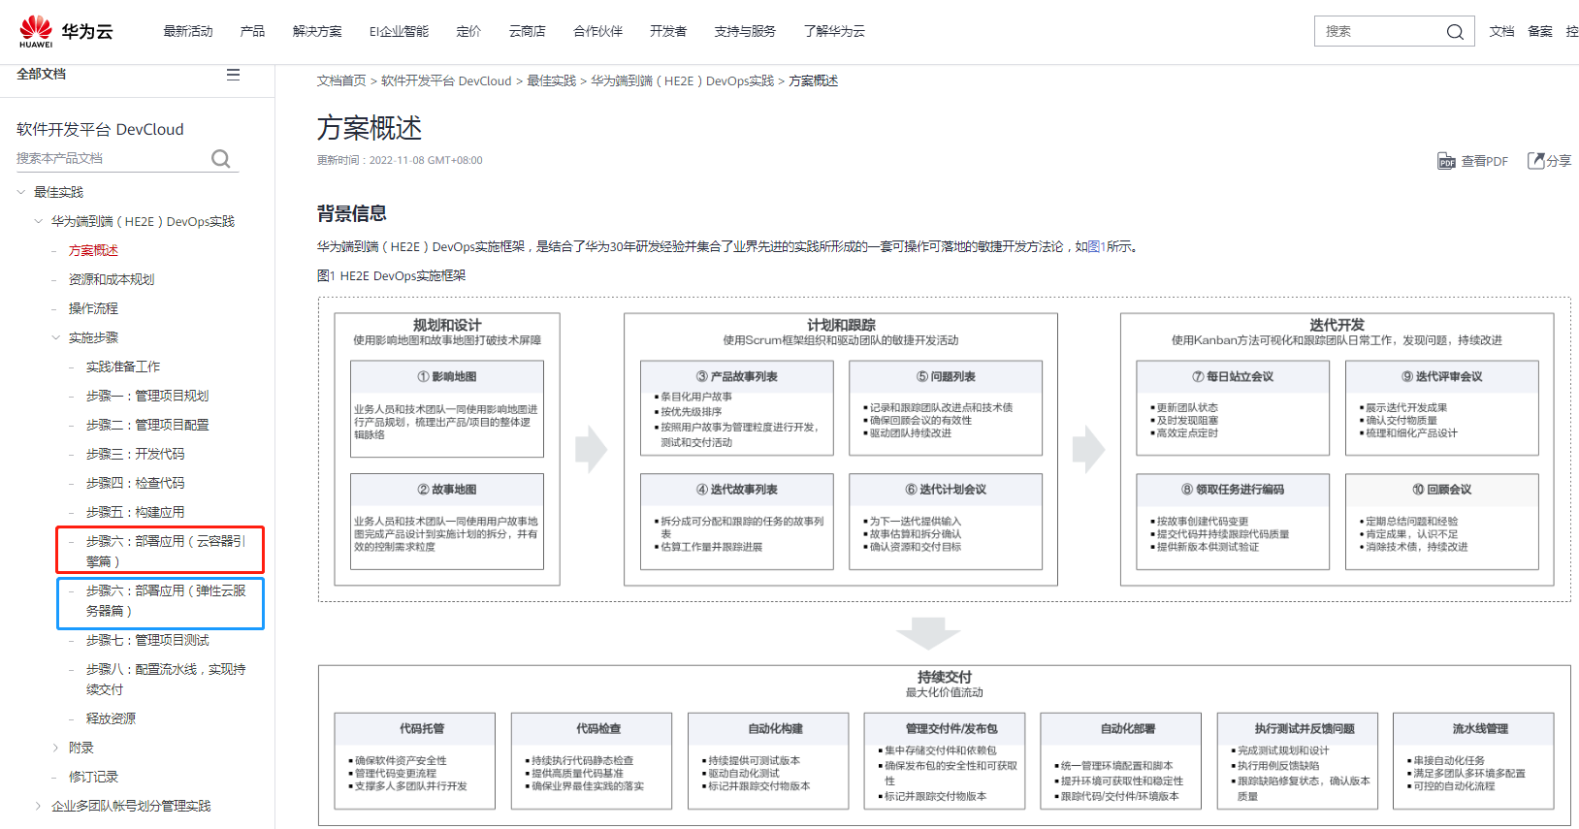Open the 合作伙伴 menu
This screenshot has height=829, width=1579.
(x=597, y=31)
